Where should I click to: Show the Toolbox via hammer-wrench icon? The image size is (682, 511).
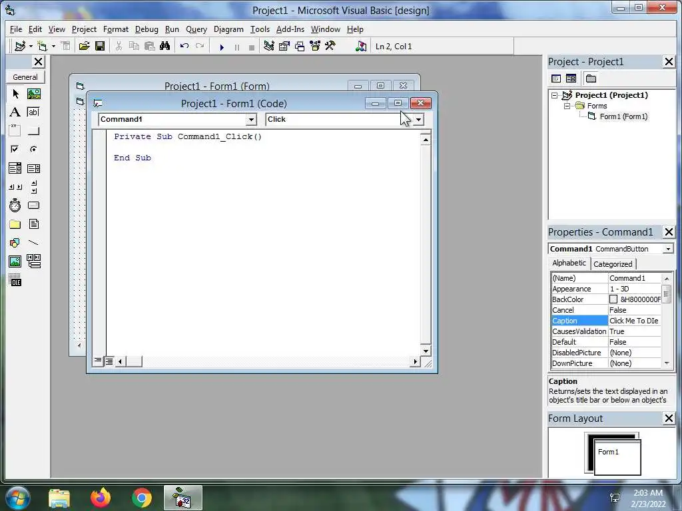coord(330,46)
